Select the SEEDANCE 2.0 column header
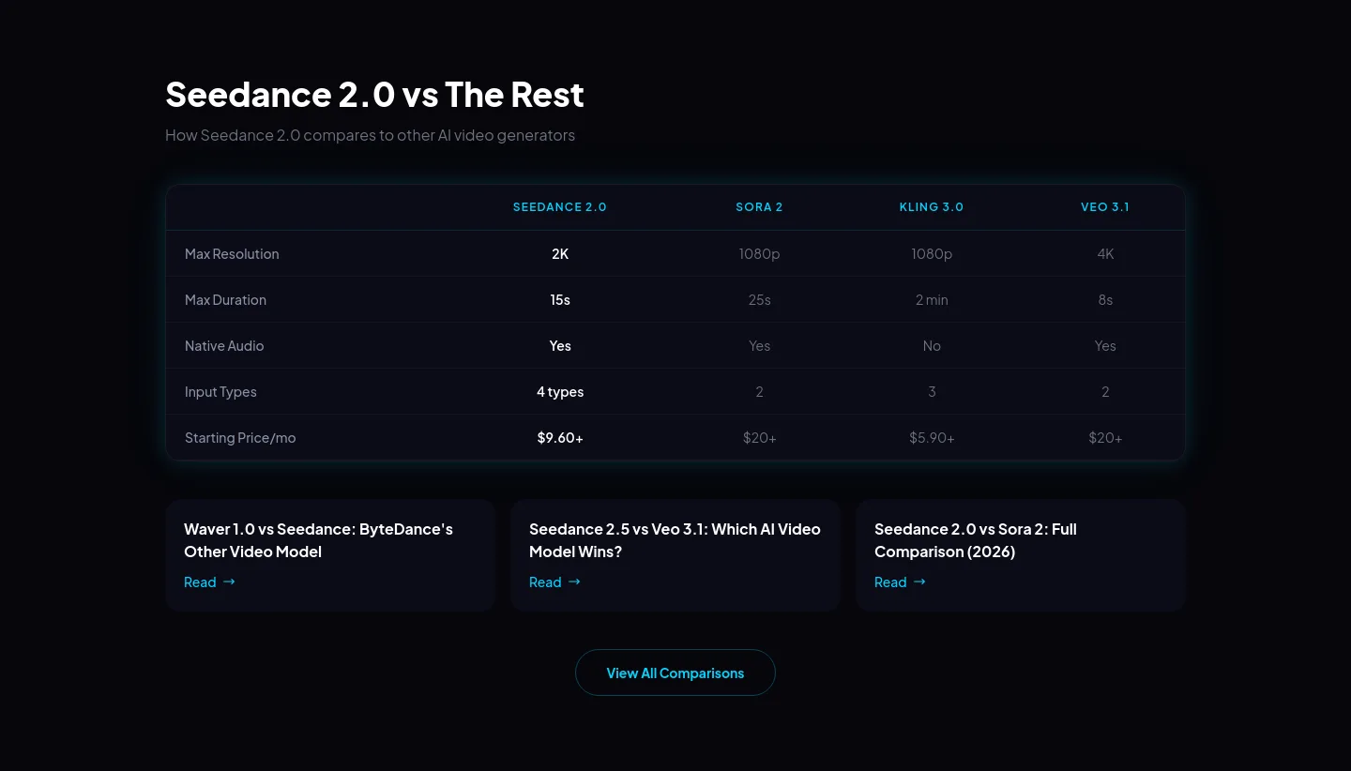 (x=560, y=207)
